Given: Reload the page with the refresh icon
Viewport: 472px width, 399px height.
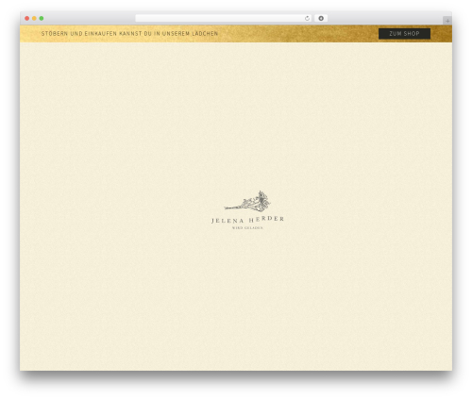Looking at the screenshot, I should pos(307,18).
